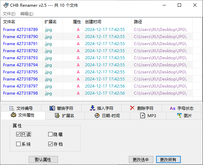Click the clock icon on 日期-时间 tab

pos(97,115)
